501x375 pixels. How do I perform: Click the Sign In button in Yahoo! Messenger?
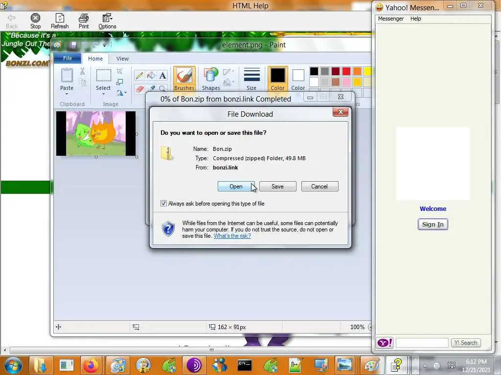433,224
